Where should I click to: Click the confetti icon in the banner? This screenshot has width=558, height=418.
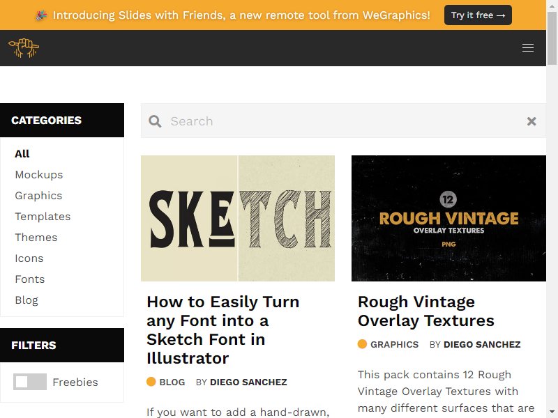pyautogui.click(x=41, y=15)
